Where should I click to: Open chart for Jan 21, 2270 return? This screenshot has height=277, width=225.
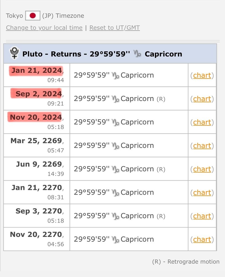[x=202, y=193]
